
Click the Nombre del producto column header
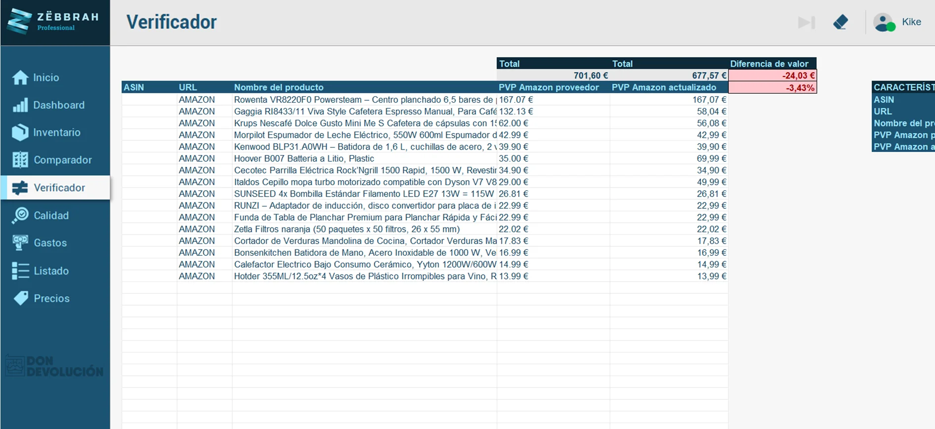[x=365, y=87]
